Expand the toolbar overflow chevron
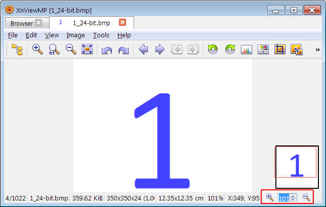326x207 pixels. point(317,49)
